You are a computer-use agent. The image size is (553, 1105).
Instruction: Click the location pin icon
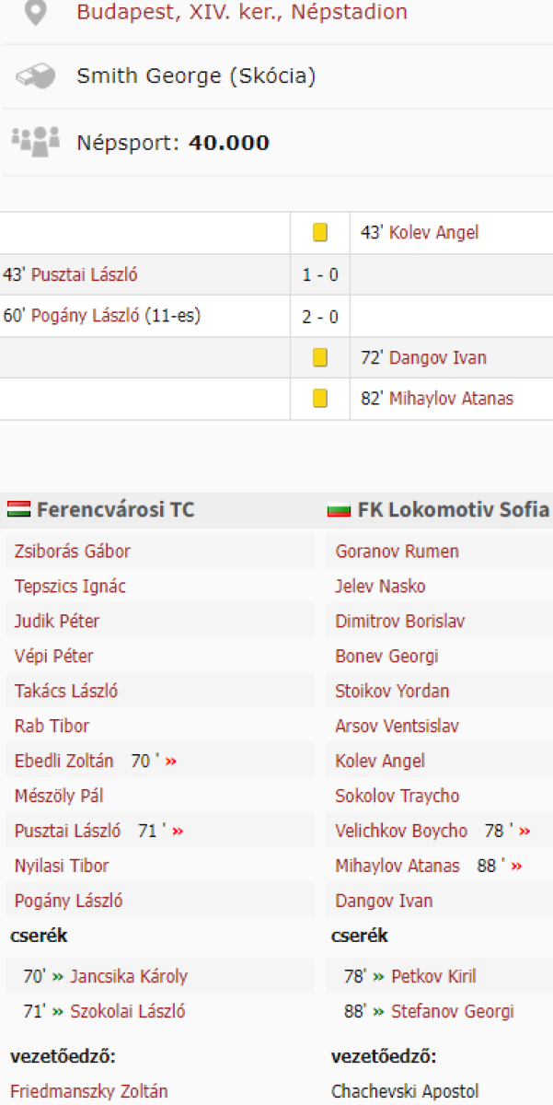pyautogui.click(x=35, y=13)
